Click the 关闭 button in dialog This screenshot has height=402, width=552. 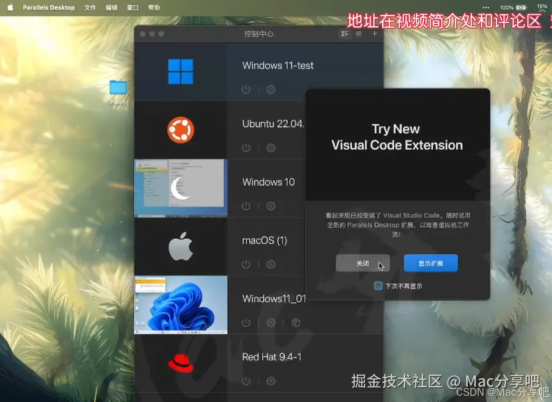point(363,263)
